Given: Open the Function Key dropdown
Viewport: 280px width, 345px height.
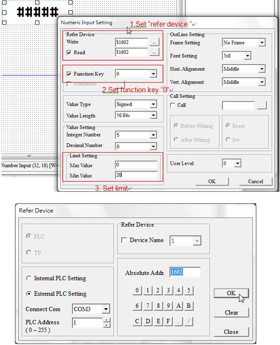Looking at the screenshot, I should point(154,74).
